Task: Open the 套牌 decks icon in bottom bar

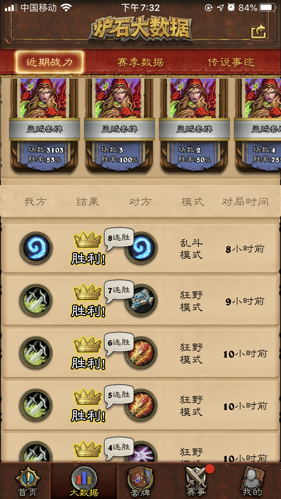Action: pyautogui.click(x=140, y=482)
